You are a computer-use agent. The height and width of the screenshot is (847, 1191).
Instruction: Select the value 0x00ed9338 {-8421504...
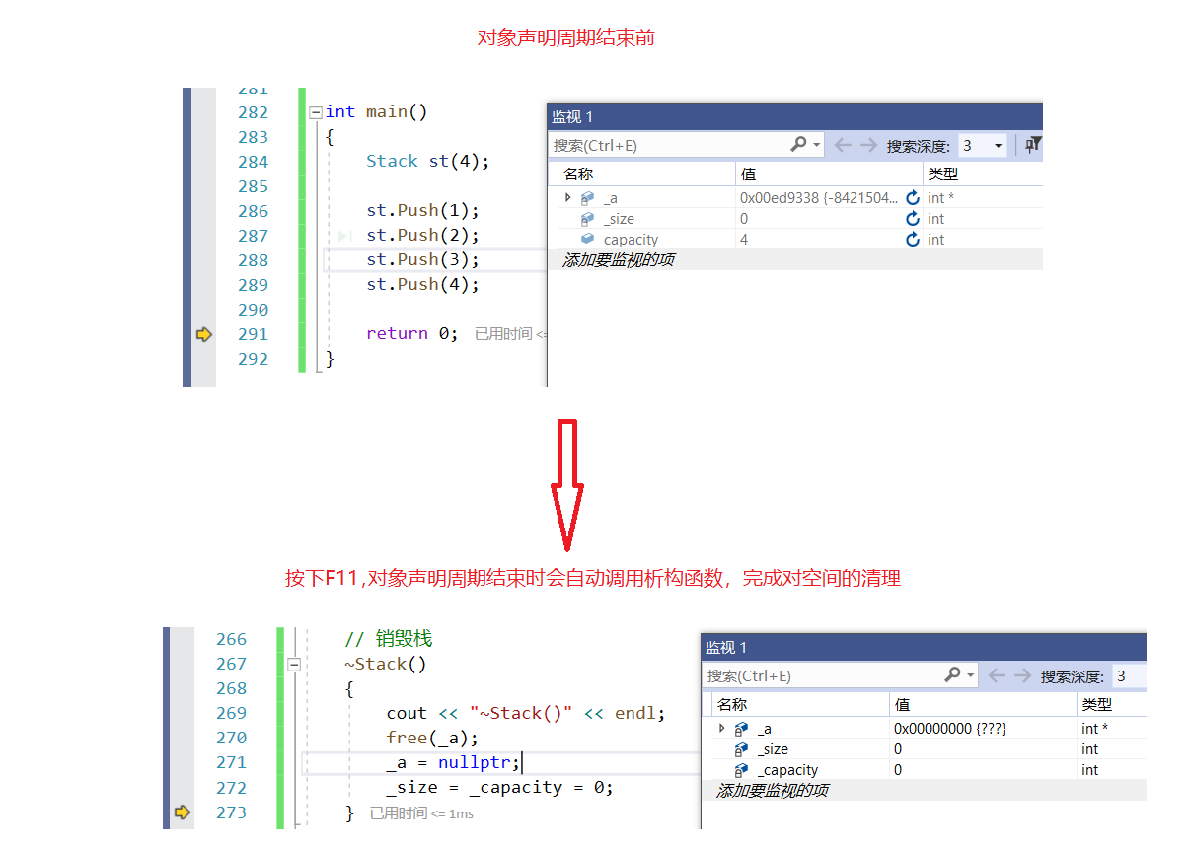819,198
